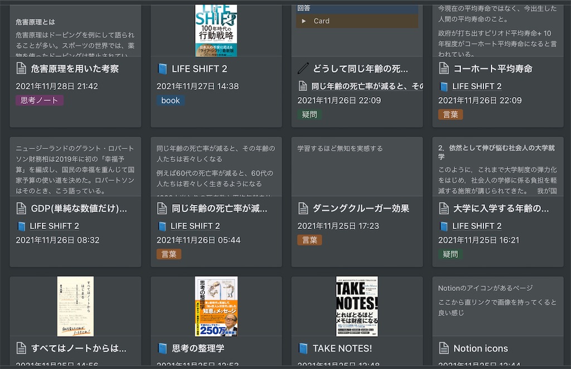Image resolution: width=571 pixels, height=369 pixels.
Task: Click book icon beside 思考の整理学
Action: coord(162,348)
